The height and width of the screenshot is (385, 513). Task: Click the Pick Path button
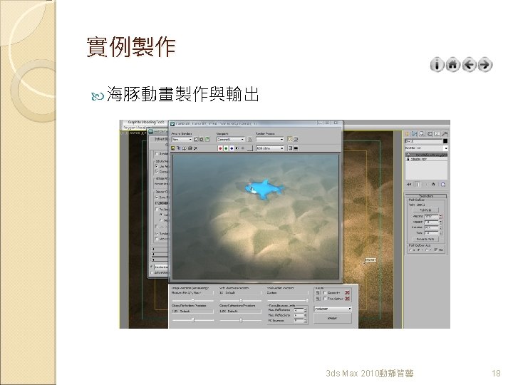click(x=425, y=210)
